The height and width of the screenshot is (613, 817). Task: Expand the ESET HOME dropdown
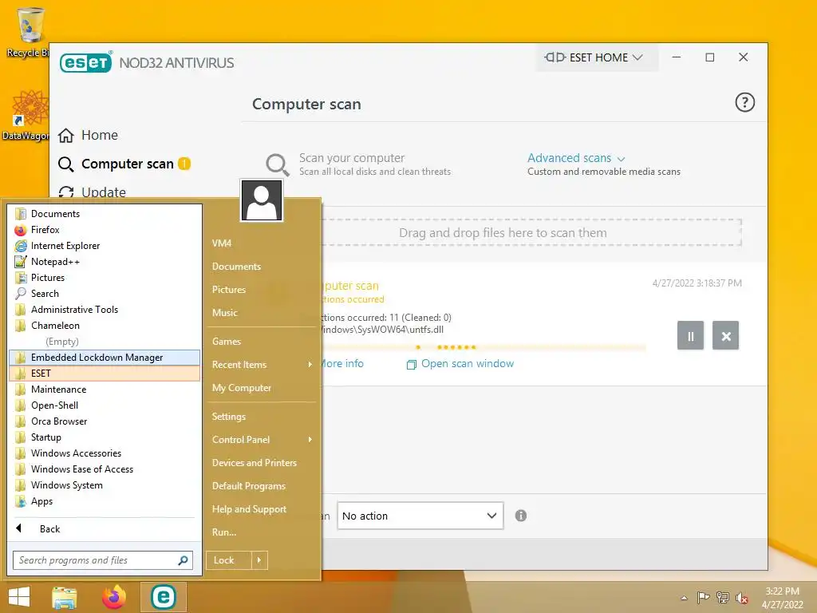[597, 57]
